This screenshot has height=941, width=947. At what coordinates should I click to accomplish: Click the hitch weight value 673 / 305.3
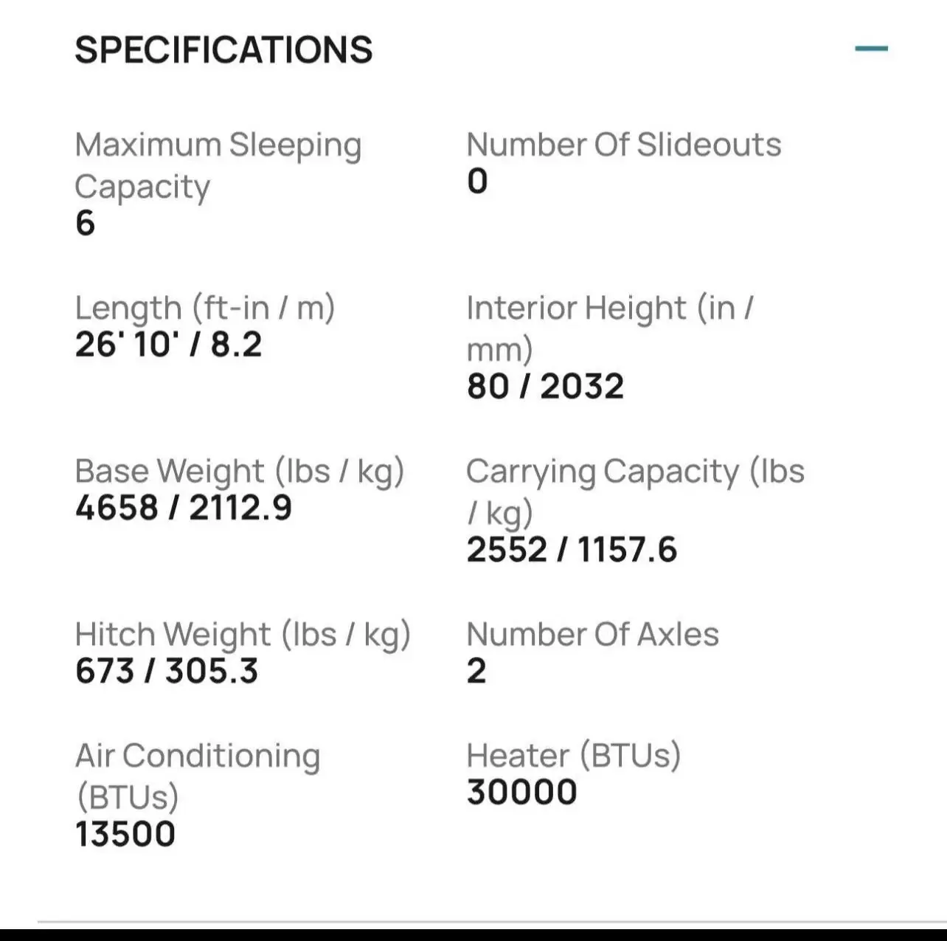pos(167,671)
